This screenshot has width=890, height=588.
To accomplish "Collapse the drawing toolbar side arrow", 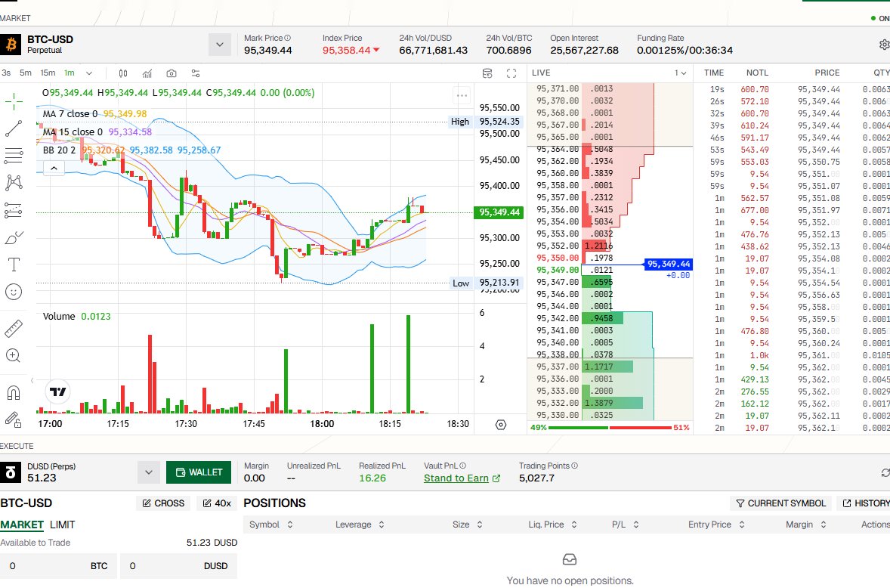I will [32, 380].
